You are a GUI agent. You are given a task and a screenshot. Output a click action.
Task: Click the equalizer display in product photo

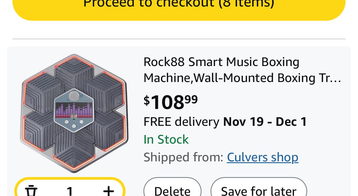pyautogui.click(x=74, y=110)
